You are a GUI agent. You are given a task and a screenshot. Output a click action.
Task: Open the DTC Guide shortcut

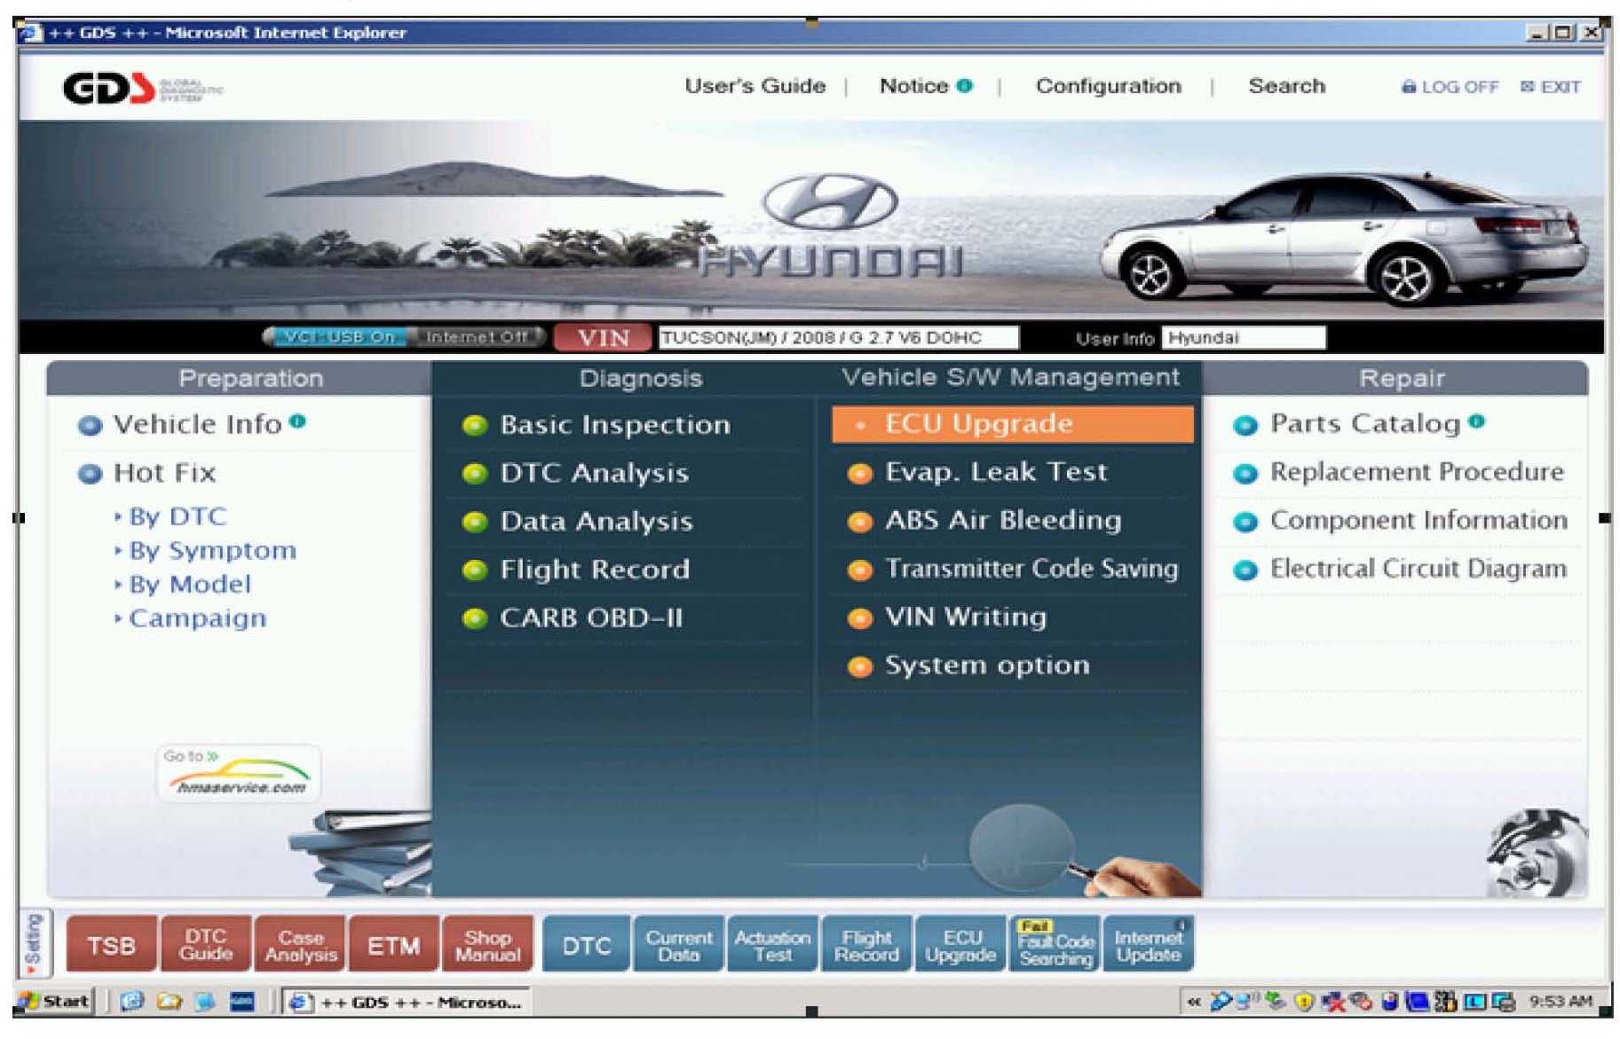206,946
